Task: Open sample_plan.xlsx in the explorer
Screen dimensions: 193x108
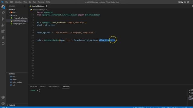Action: (19, 24)
